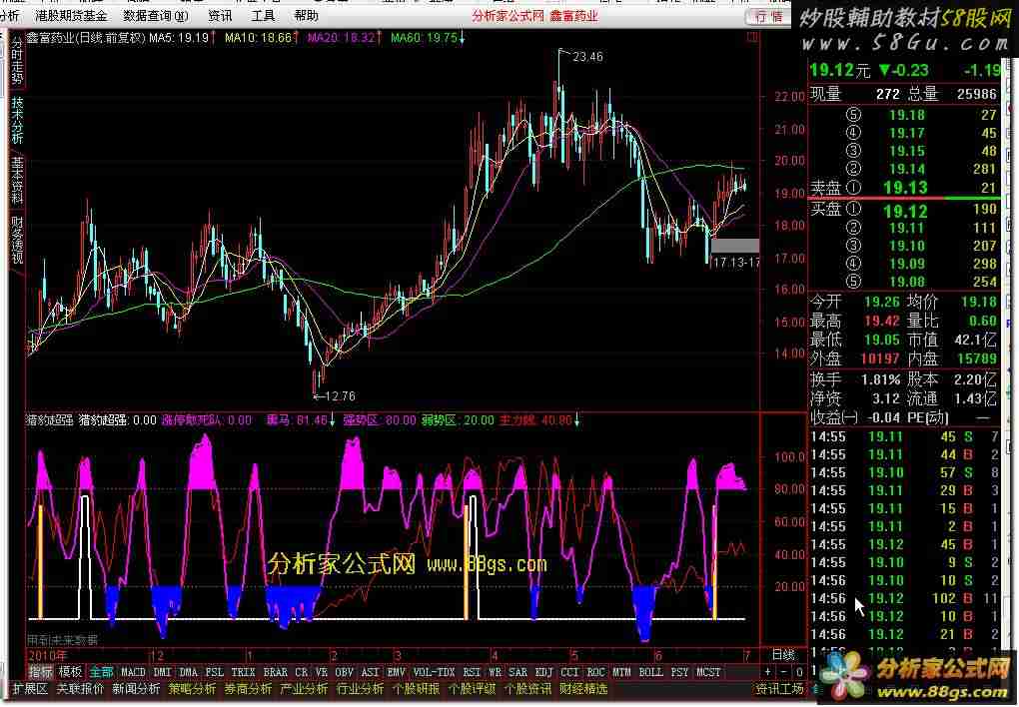Choose the OBV indicator tab
Viewport: 1019px width, 707px height.
(x=345, y=672)
